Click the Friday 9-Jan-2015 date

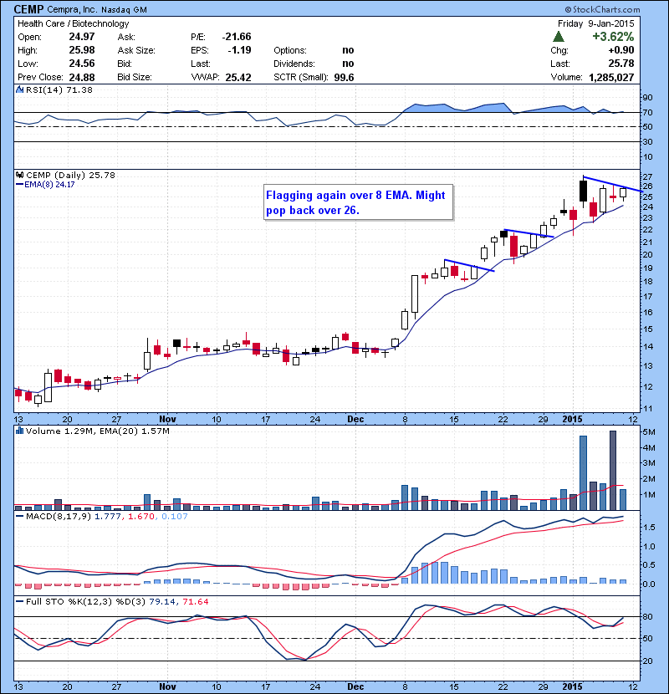[x=596, y=23]
